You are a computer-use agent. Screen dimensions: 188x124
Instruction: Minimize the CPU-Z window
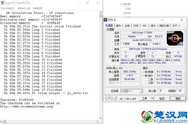162,20
